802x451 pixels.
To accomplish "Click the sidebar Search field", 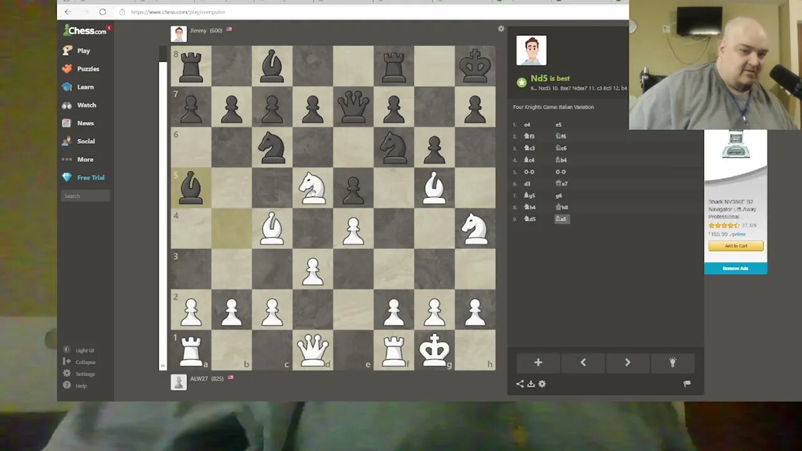I will click(85, 196).
